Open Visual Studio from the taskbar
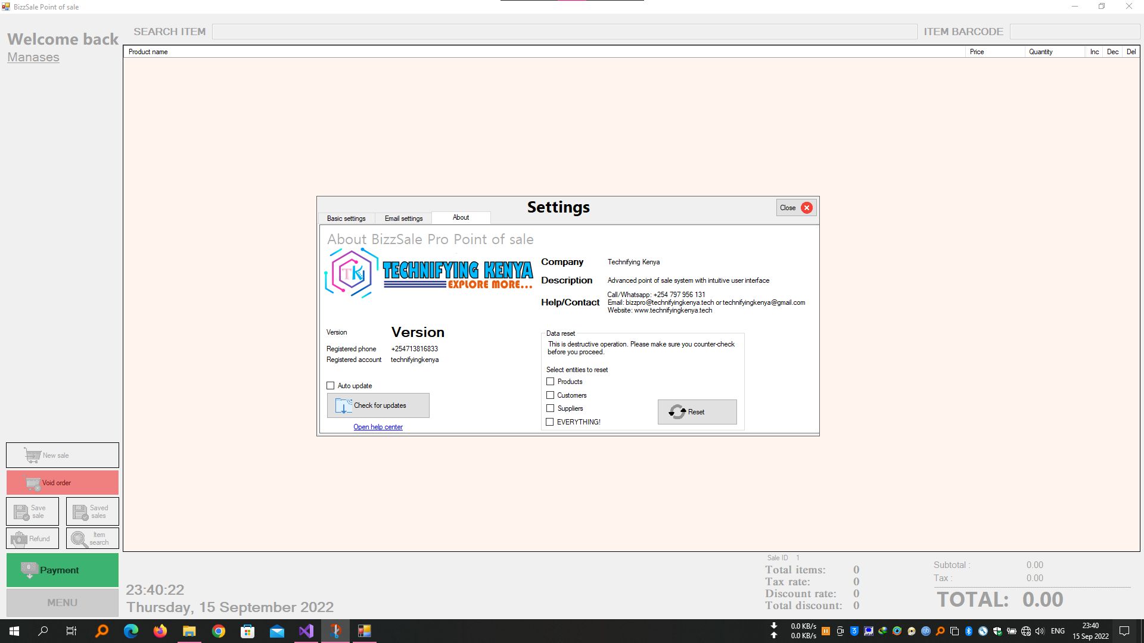The width and height of the screenshot is (1144, 643). point(306,631)
